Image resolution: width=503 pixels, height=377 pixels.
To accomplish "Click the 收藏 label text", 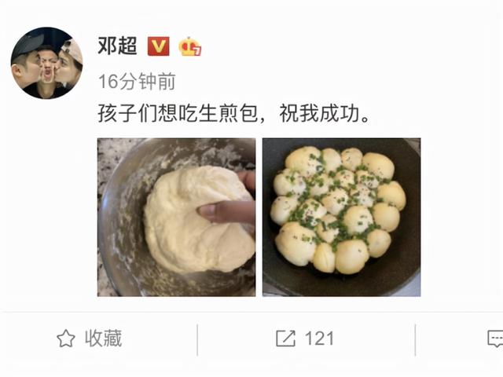I will [103, 339].
